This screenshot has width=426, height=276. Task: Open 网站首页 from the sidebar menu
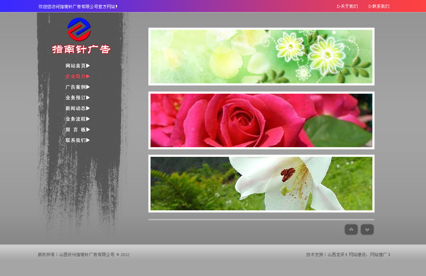coord(78,66)
